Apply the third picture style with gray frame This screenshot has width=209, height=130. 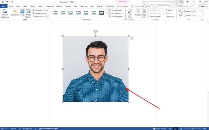point(71,13)
